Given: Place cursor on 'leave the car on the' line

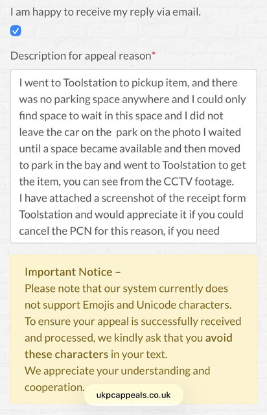Looking at the screenshot, I should coord(130,132).
